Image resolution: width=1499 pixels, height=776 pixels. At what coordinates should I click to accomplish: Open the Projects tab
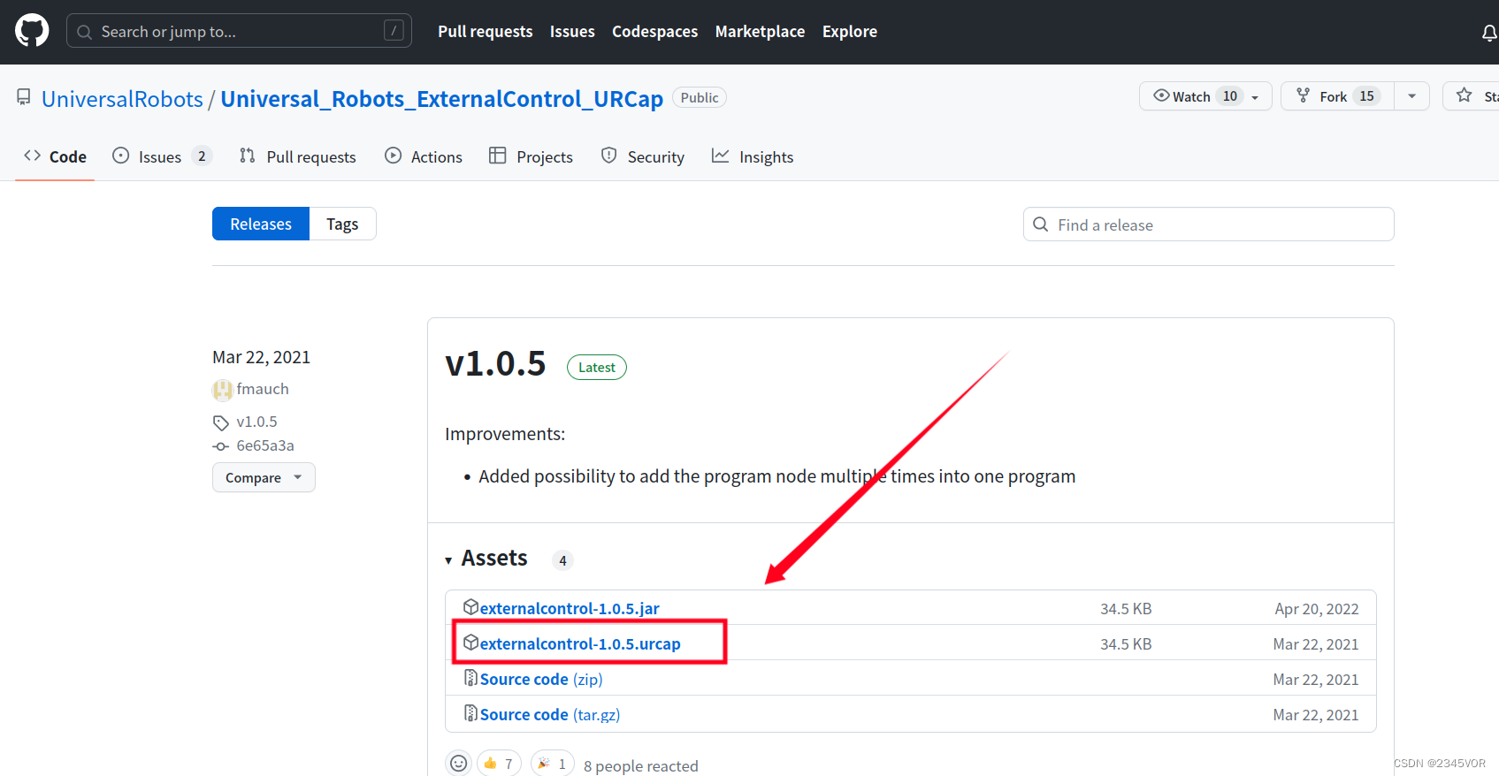(531, 156)
